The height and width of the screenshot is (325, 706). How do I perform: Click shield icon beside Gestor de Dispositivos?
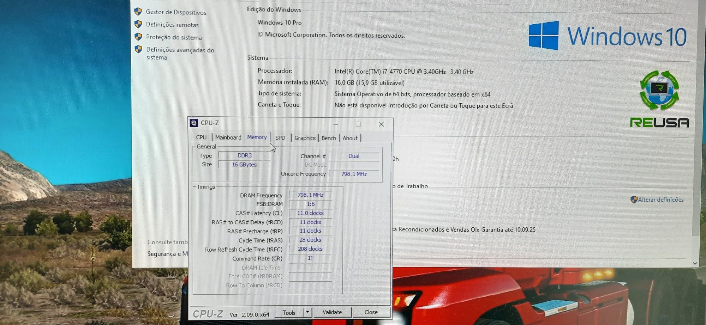point(138,12)
